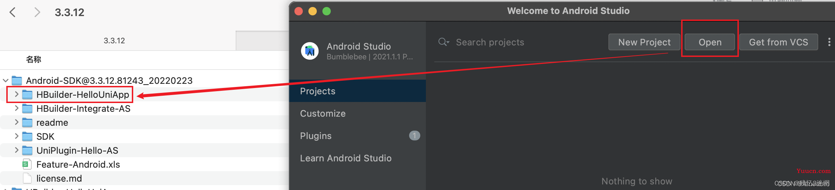835x190 pixels.
Task: Click the Android Studio logo icon
Action: 310,51
